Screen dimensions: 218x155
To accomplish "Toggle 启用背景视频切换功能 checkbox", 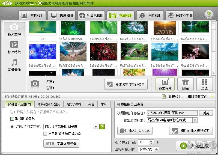I will tap(45, 134).
